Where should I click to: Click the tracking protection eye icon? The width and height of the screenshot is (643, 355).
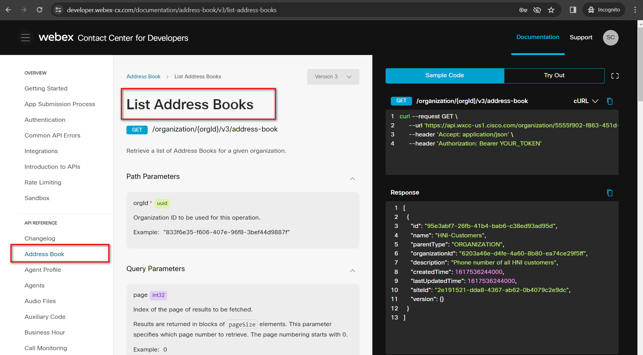(537, 10)
